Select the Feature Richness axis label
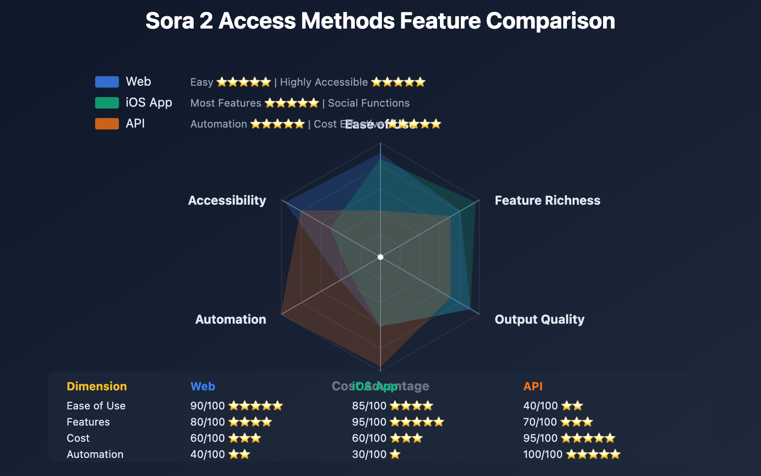Image resolution: width=761 pixels, height=476 pixels. (x=547, y=200)
